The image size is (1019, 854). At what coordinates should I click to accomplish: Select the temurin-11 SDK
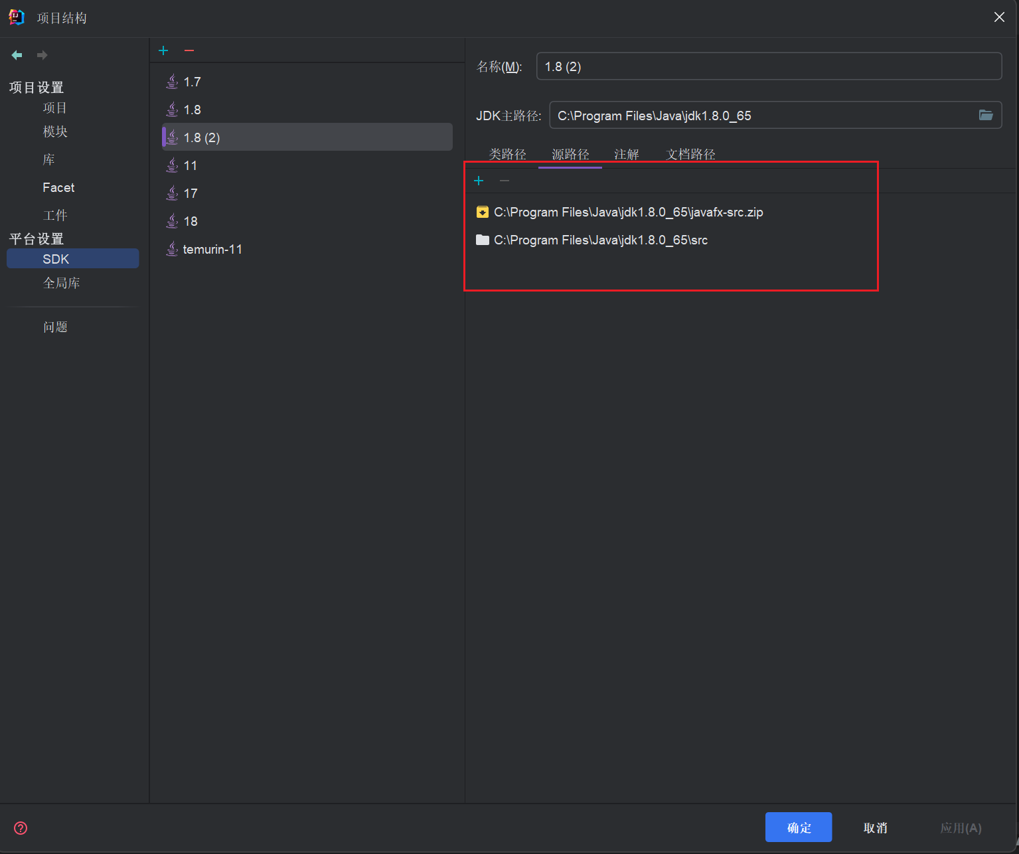click(x=212, y=250)
